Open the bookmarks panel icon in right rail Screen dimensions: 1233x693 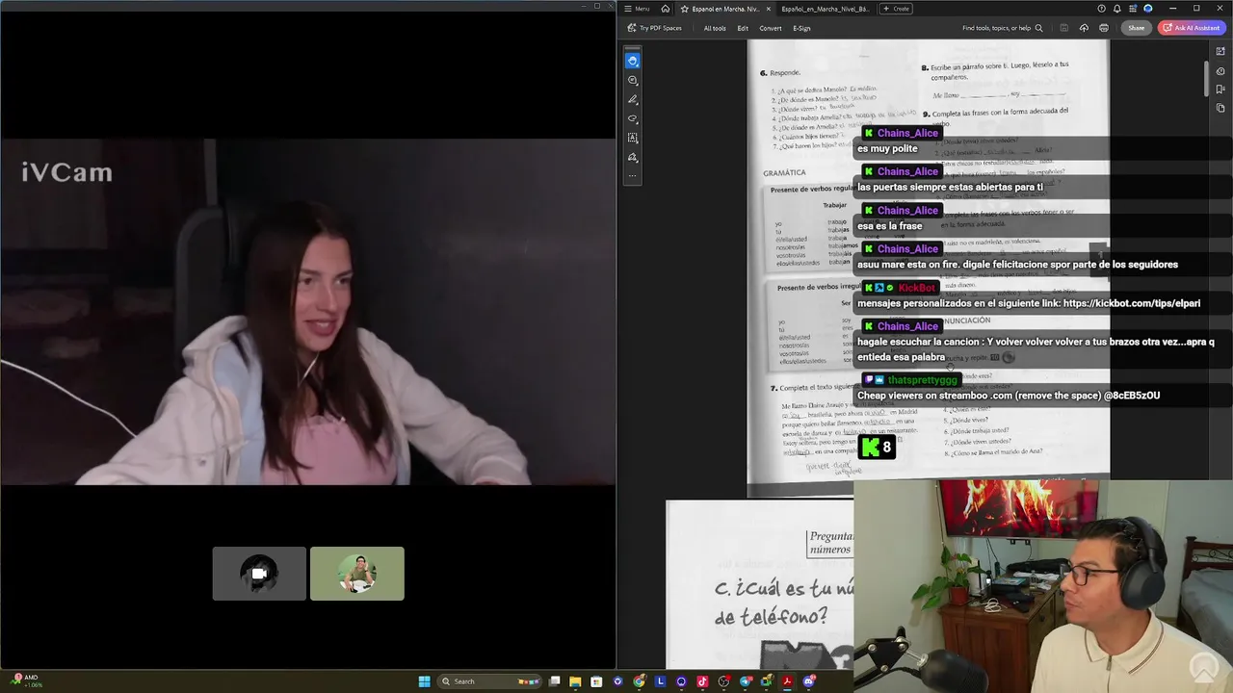click(x=1220, y=90)
